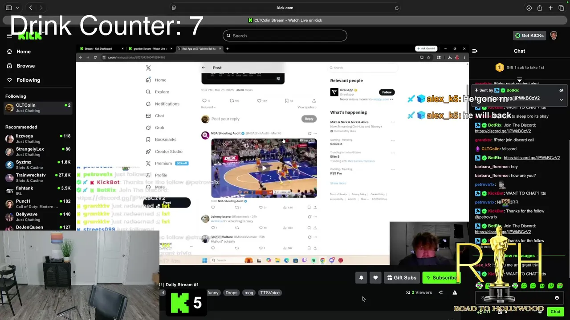Open Safari sidebar options chevron

tap(17, 8)
